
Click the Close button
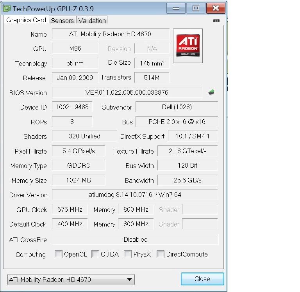tap(202, 279)
